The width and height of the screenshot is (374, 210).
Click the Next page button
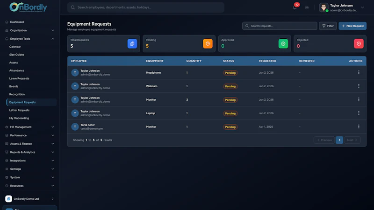pos(352,140)
